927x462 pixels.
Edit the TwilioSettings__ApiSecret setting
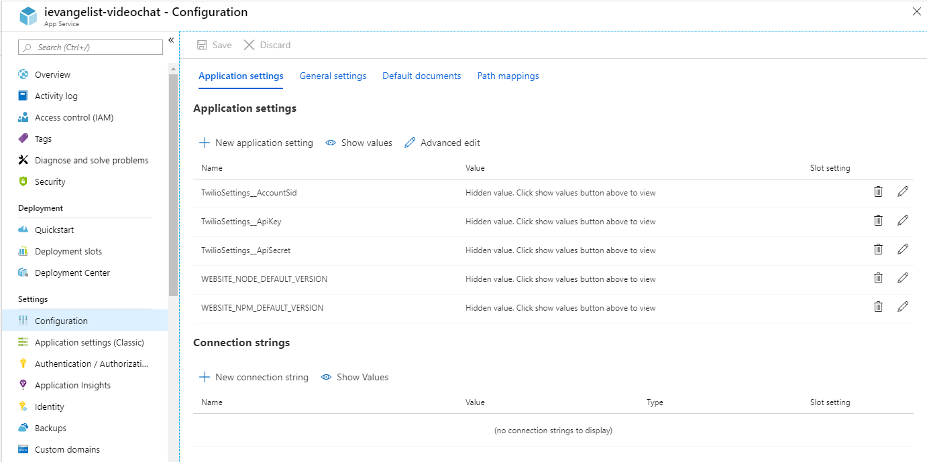coord(903,249)
